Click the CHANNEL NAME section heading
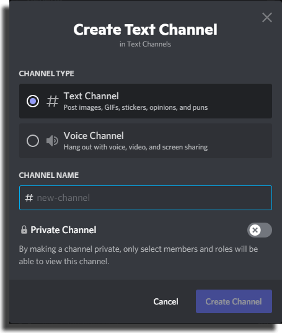The image size is (282, 333). (x=49, y=175)
